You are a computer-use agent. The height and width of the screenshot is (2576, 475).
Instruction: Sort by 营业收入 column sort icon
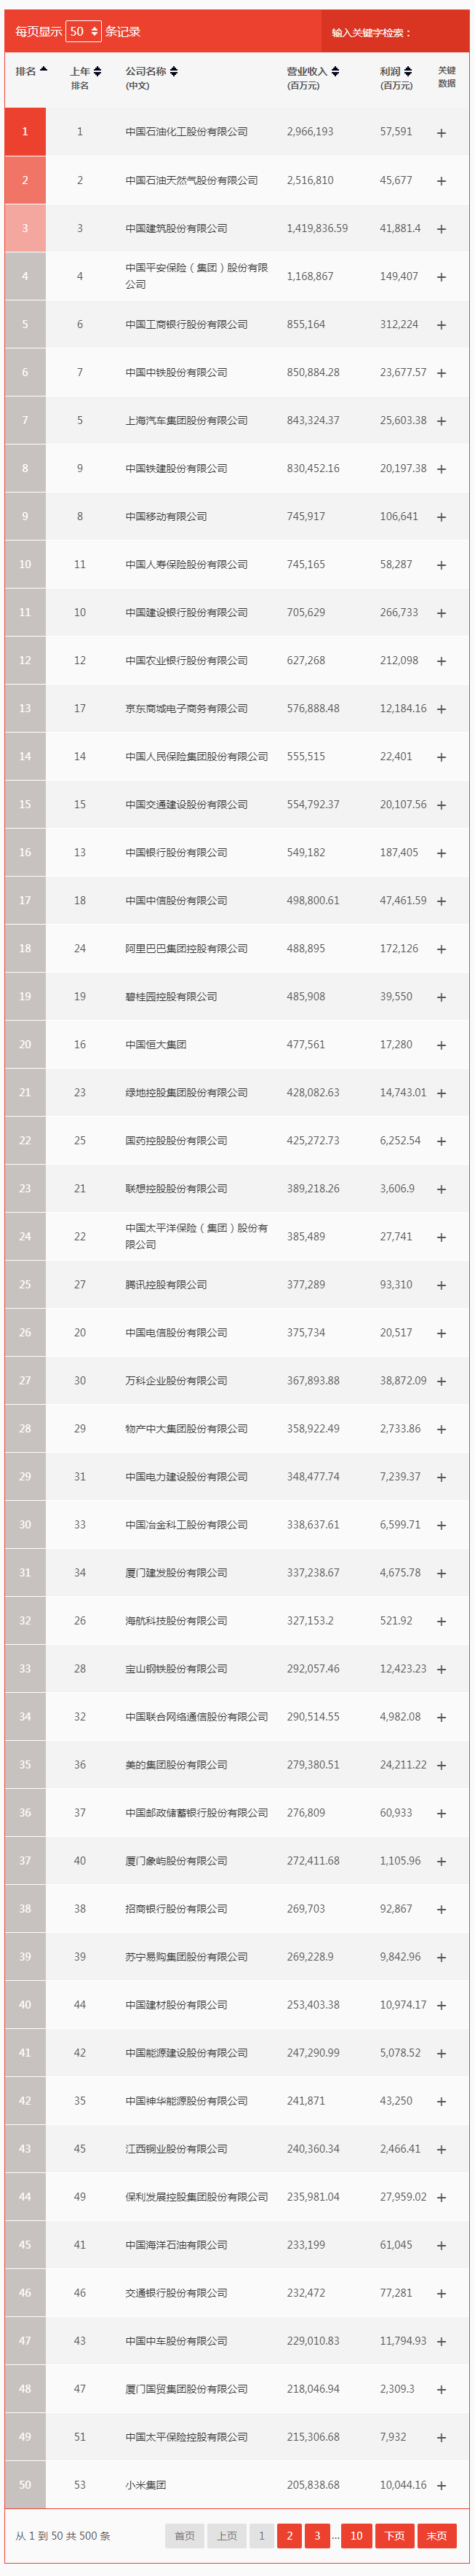[x=335, y=72]
